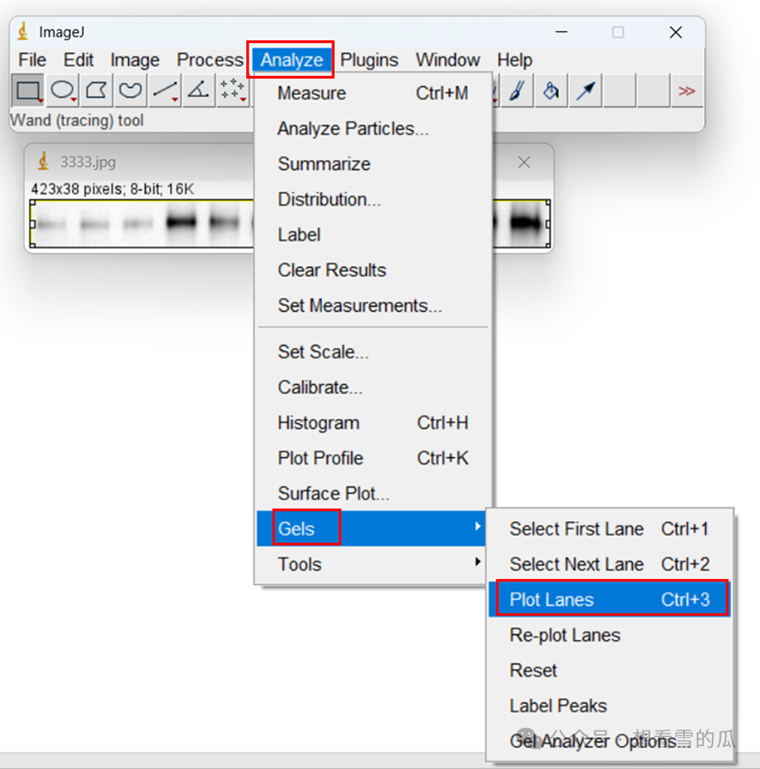The width and height of the screenshot is (760, 769).
Task: Open Set Scale... entry
Action: pyautogui.click(x=373, y=352)
